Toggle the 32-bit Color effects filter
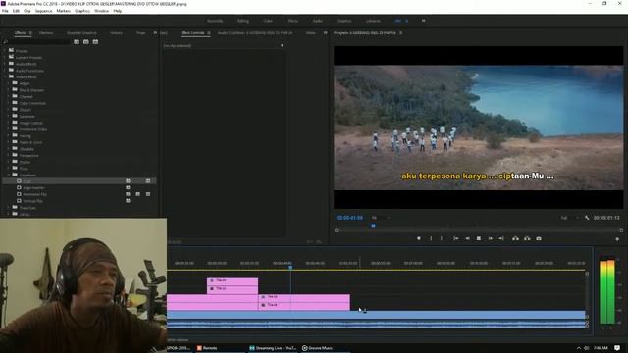Viewport: 628px width, 353px height. pyautogui.click(x=85, y=41)
